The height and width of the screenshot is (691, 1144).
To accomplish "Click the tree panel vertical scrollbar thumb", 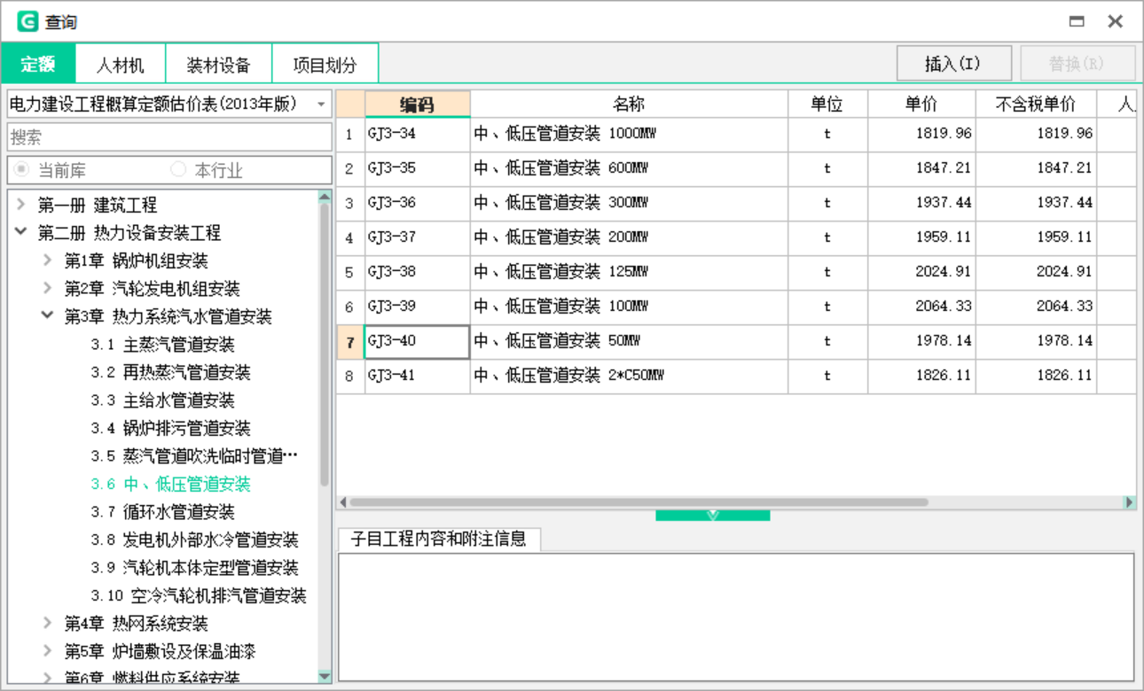I will pyautogui.click(x=325, y=345).
